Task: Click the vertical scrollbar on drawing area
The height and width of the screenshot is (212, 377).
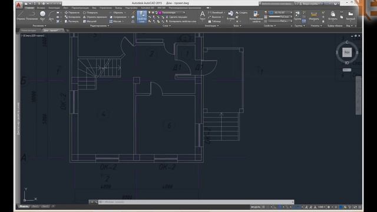Action: click(x=359, y=95)
